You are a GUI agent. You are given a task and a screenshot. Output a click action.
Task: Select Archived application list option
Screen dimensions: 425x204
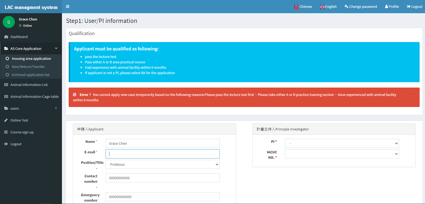click(30, 75)
